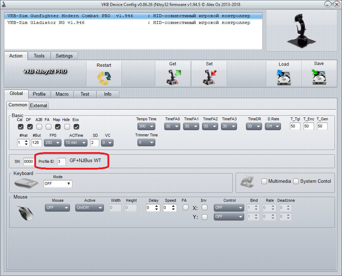Open the Keyboard Mode dropdown
This screenshot has height=276, width=342.
[58, 184]
